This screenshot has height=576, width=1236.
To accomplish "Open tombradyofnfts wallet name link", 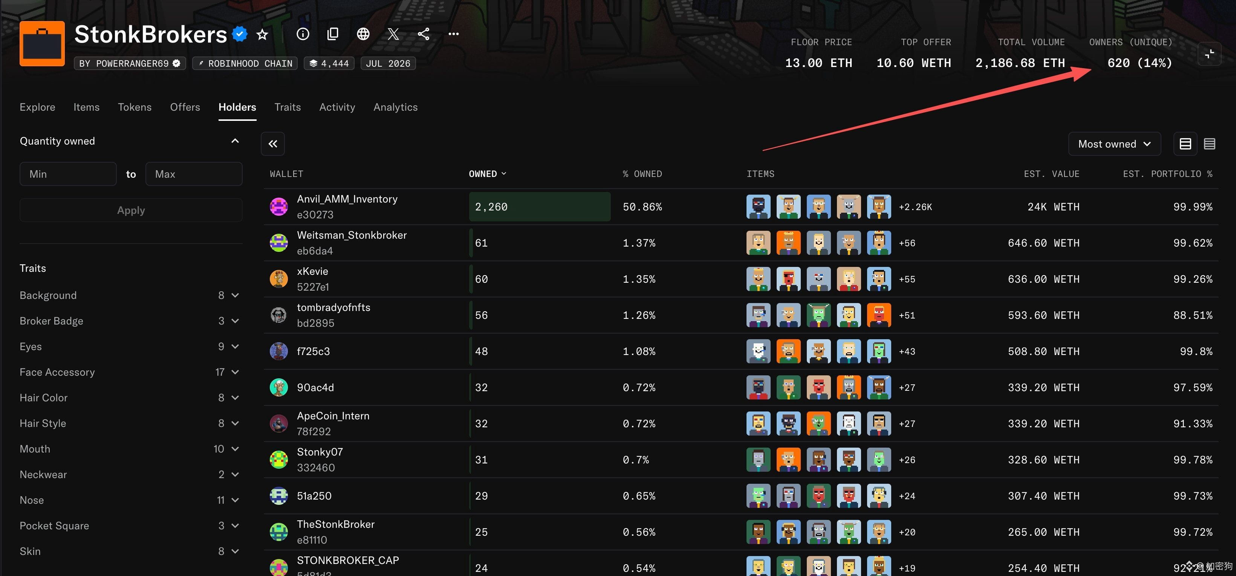I will coord(333,308).
